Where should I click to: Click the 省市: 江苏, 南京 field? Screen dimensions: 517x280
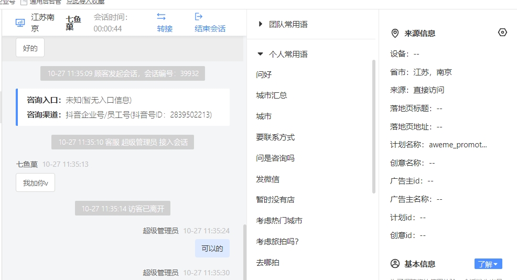coord(421,72)
